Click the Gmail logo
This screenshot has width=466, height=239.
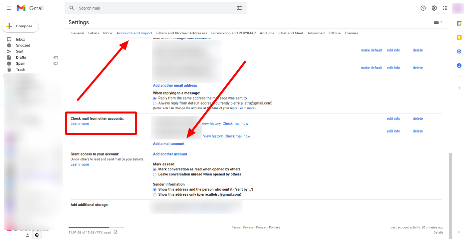click(30, 8)
